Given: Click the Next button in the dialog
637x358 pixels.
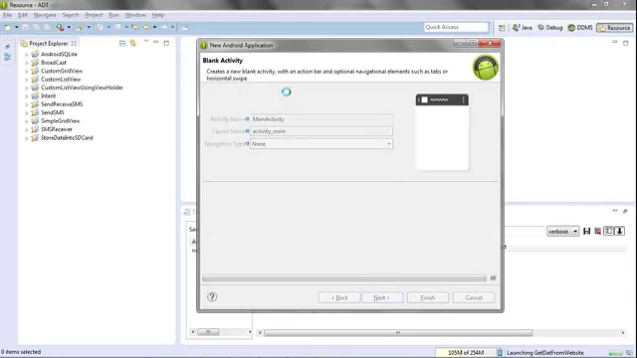Looking at the screenshot, I should 382,298.
